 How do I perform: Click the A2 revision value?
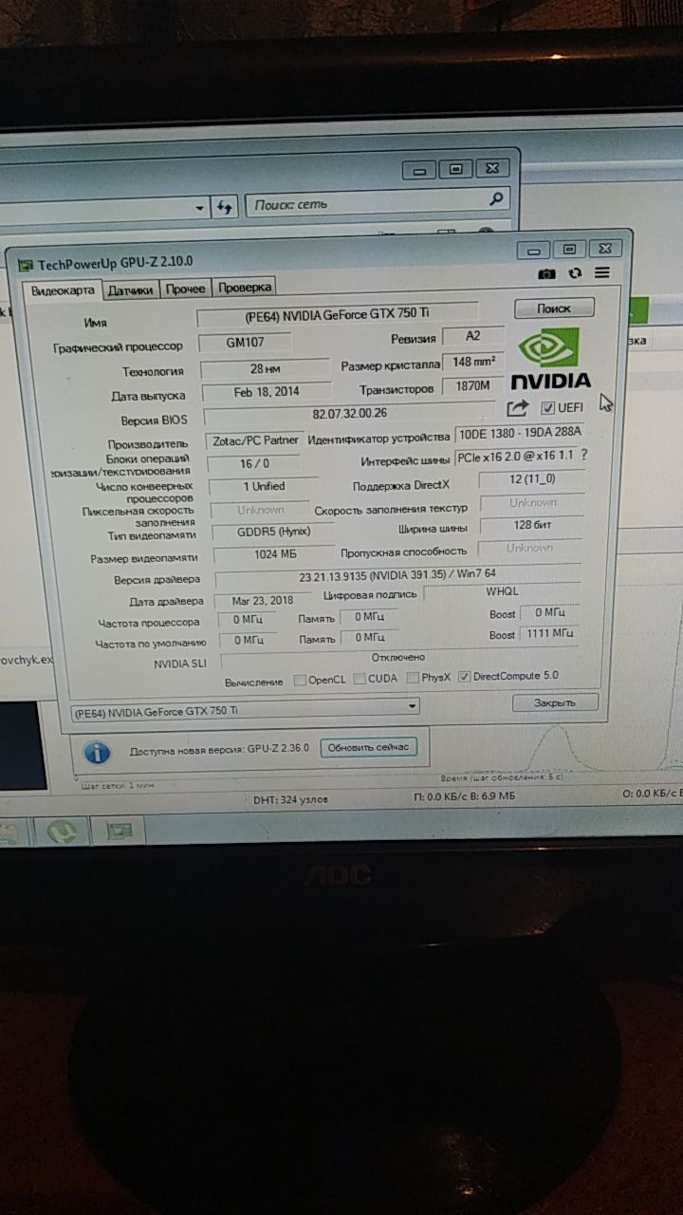tap(473, 337)
